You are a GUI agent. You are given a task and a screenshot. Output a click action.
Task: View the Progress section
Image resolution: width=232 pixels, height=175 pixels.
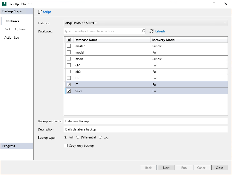point(9,146)
